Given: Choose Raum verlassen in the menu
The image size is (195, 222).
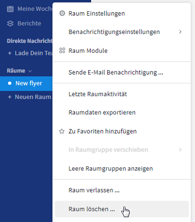Looking at the screenshot, I should [x=122, y=190].
